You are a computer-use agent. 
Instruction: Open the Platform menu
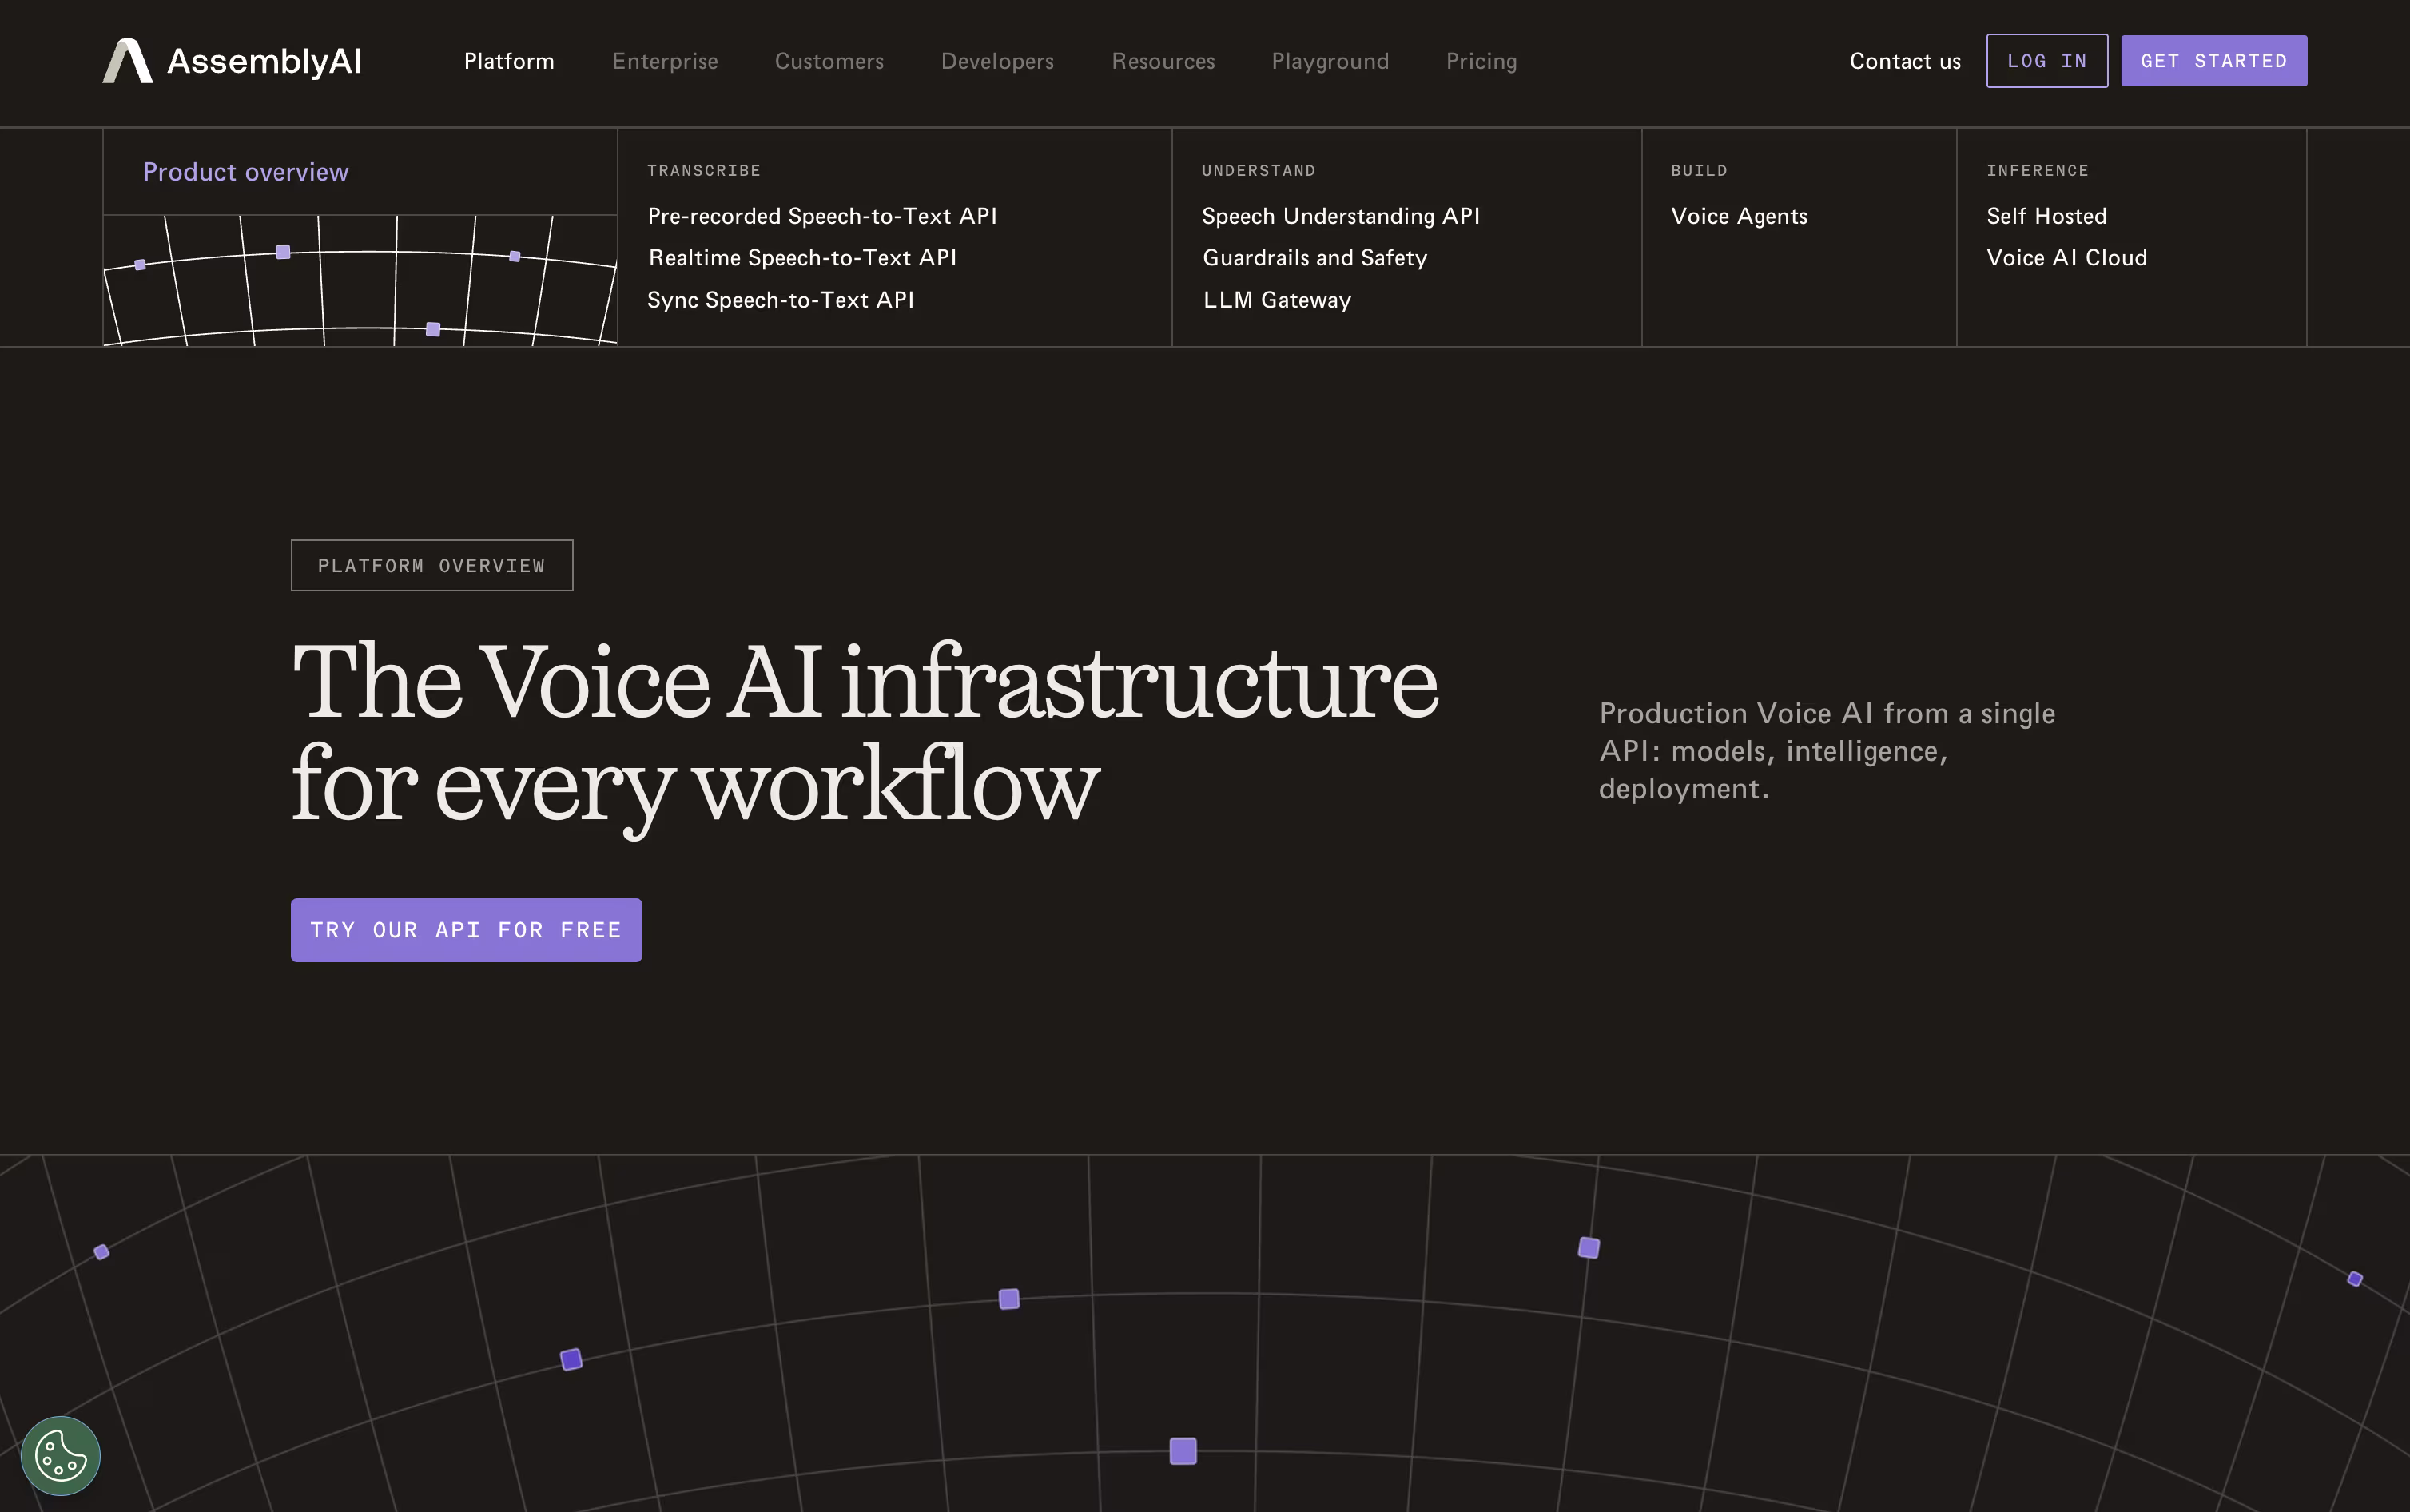point(509,61)
